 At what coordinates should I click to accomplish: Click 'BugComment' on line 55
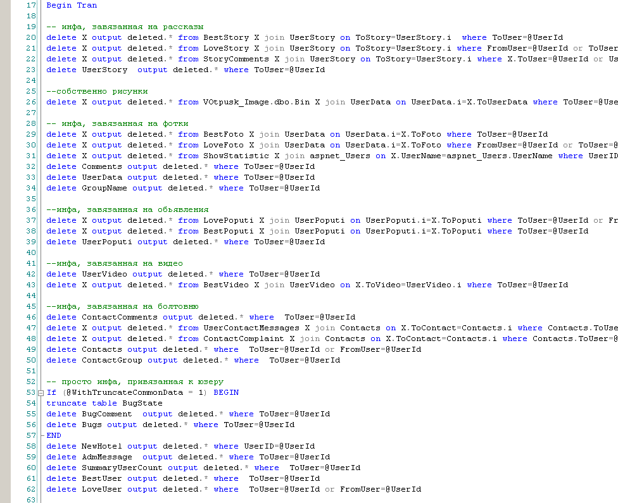click(x=107, y=414)
